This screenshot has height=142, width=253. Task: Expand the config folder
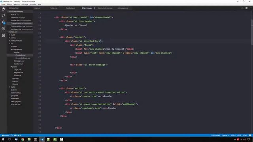pos(13,38)
